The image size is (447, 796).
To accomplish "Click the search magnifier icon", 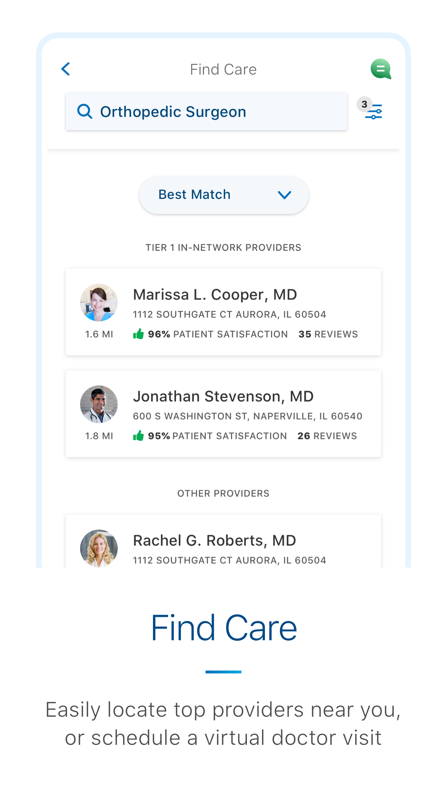I will pyautogui.click(x=85, y=111).
